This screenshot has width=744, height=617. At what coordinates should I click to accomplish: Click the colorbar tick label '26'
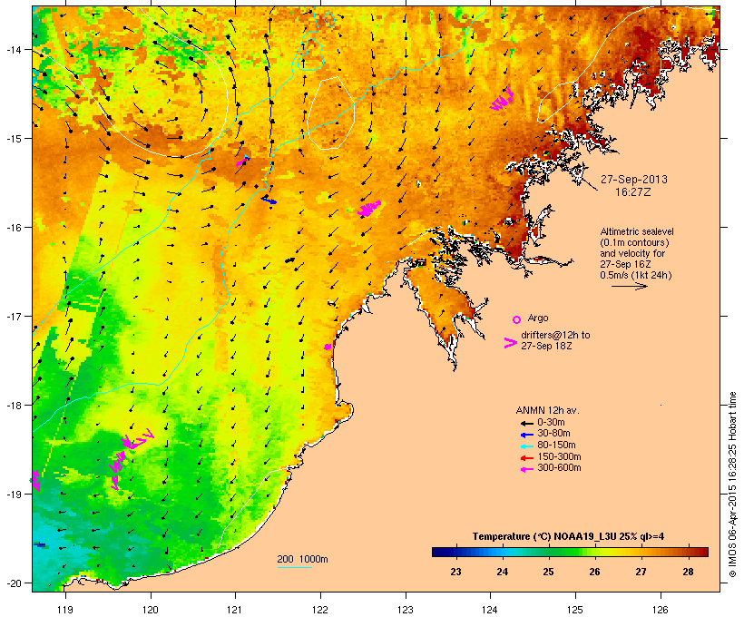(x=594, y=572)
